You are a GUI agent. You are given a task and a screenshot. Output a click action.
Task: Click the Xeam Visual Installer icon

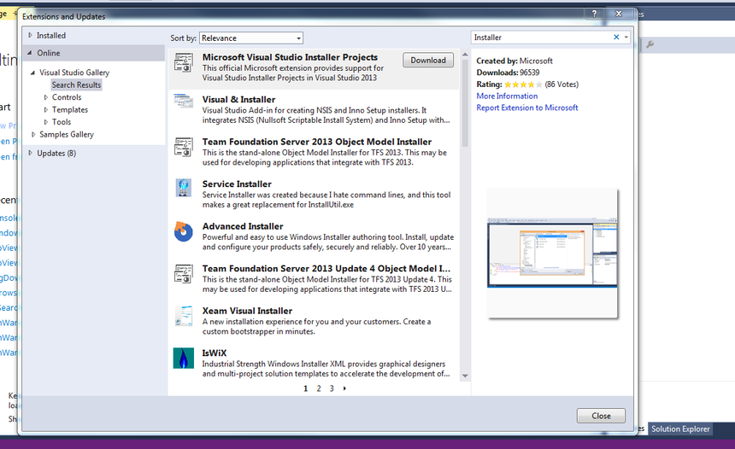(x=183, y=315)
